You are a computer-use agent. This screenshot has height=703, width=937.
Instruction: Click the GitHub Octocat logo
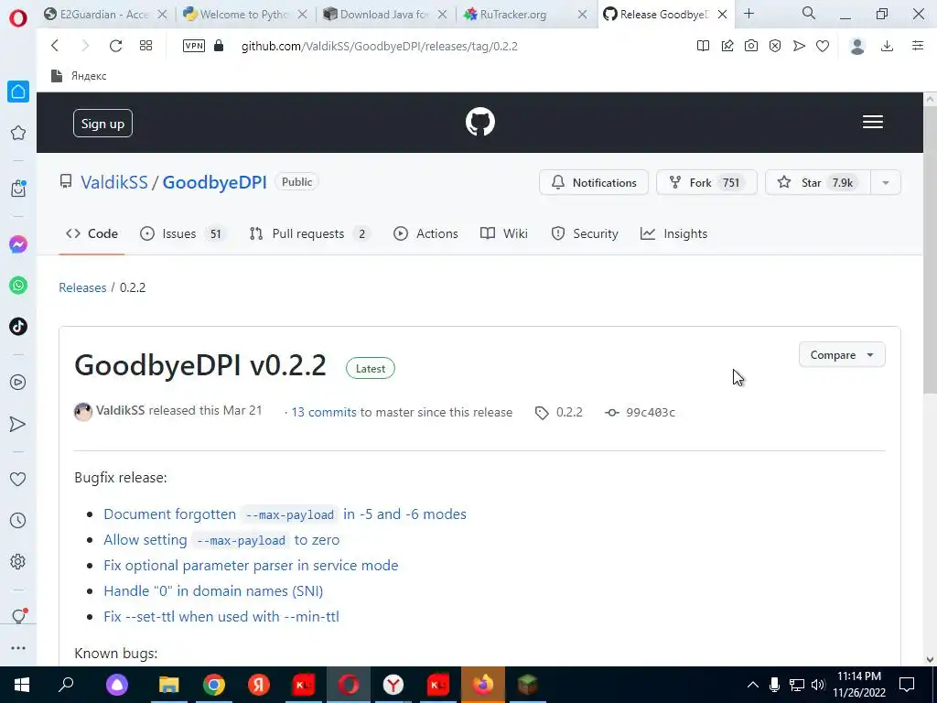(480, 122)
